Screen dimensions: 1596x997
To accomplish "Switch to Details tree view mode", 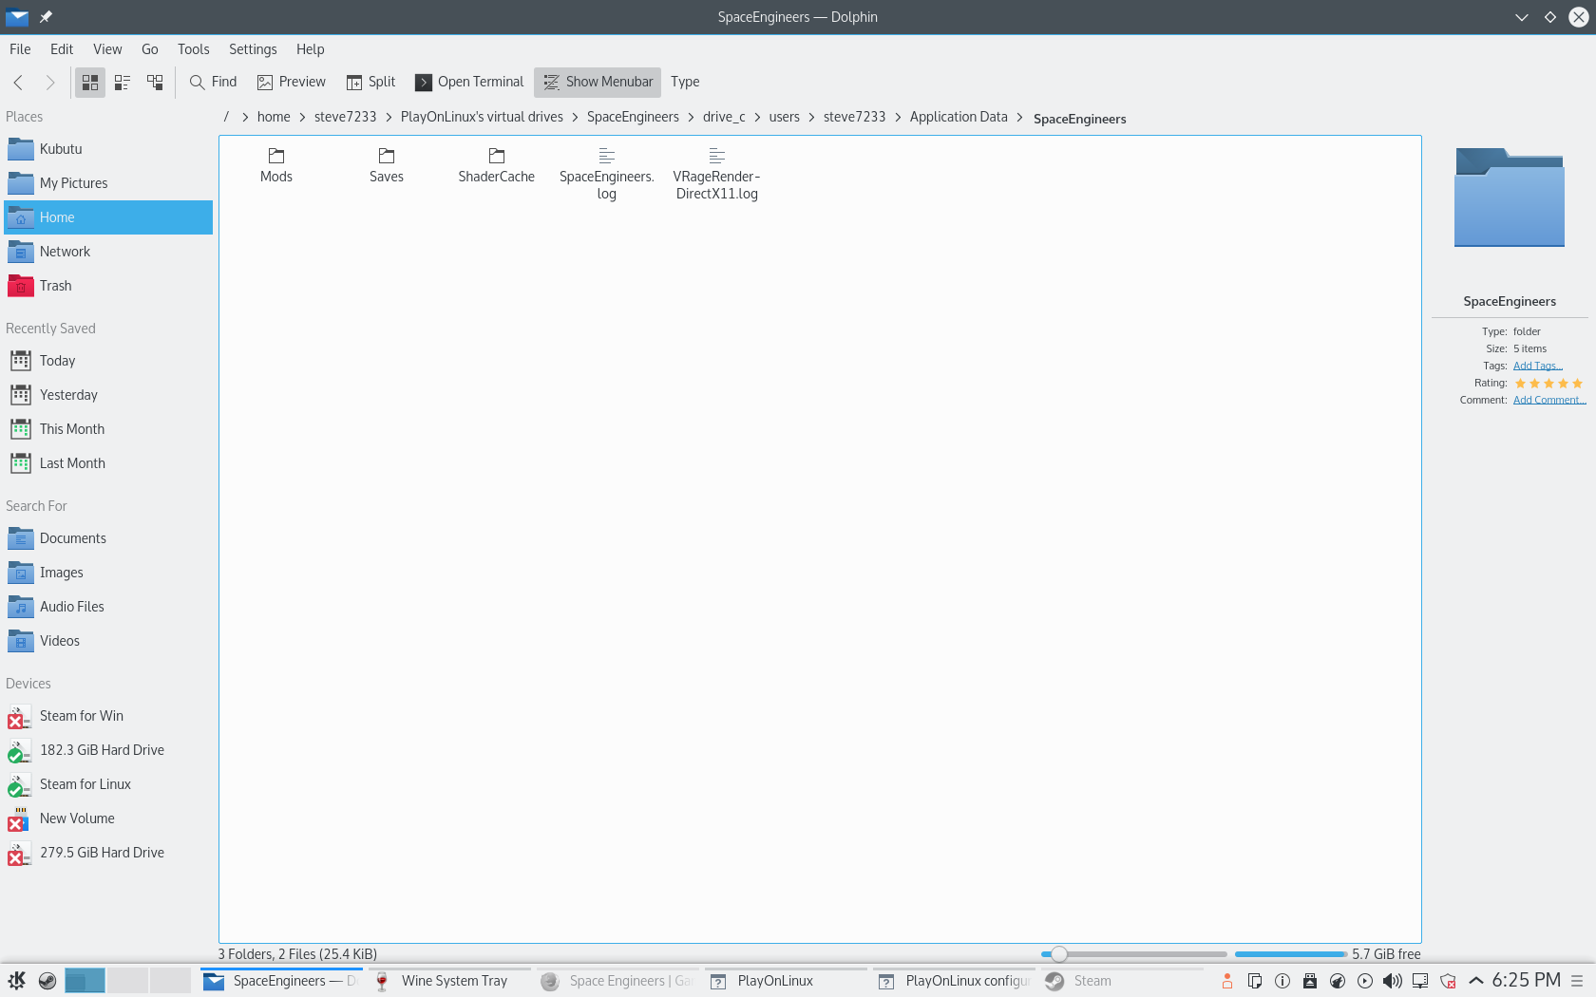I will [x=155, y=83].
